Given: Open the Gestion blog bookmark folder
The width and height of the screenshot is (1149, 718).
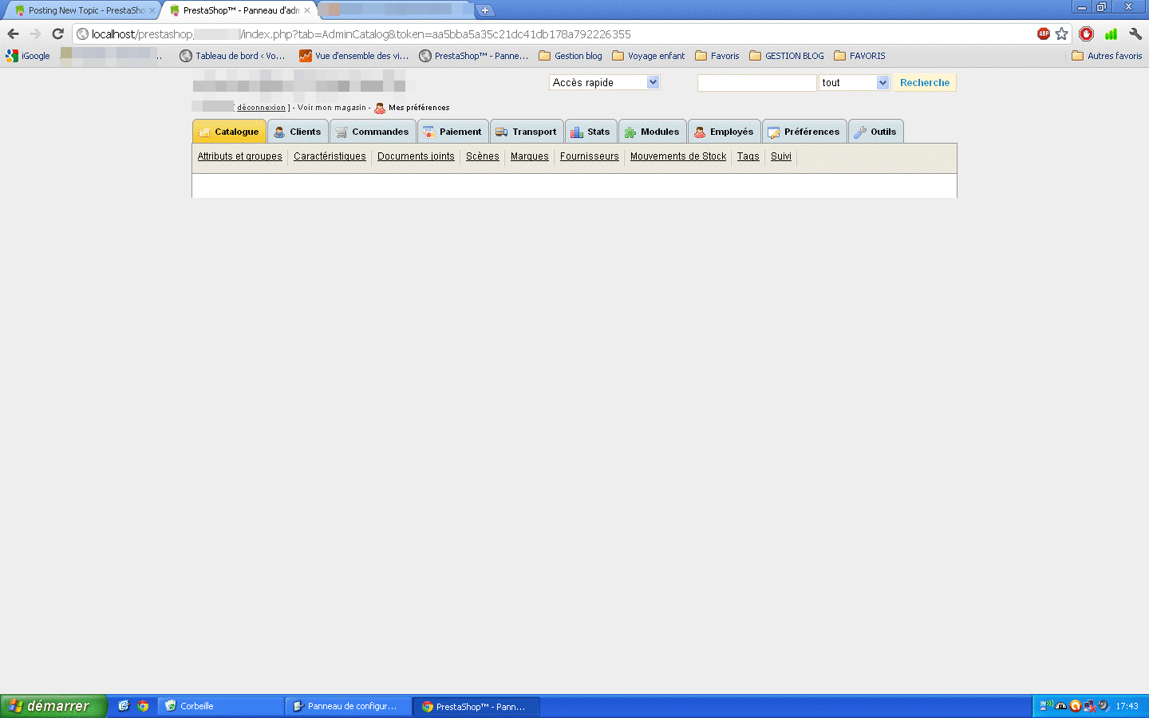Looking at the screenshot, I should 571,56.
